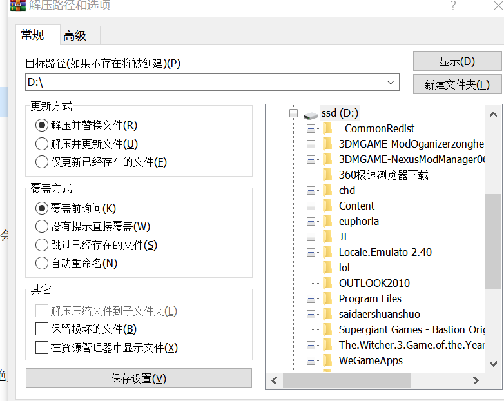
Task: Click the Content folder icon
Action: pyautogui.click(x=327, y=206)
